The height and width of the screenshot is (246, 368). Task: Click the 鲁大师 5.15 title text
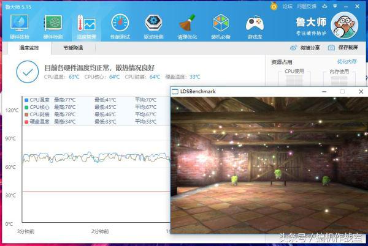(x=18, y=7)
